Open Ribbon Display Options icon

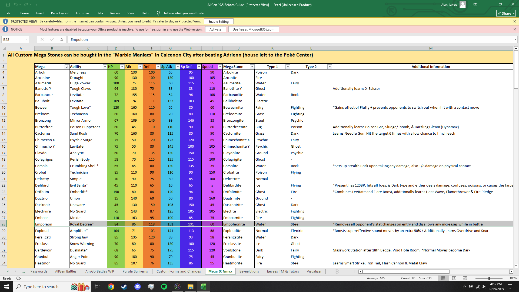pos(475,4)
